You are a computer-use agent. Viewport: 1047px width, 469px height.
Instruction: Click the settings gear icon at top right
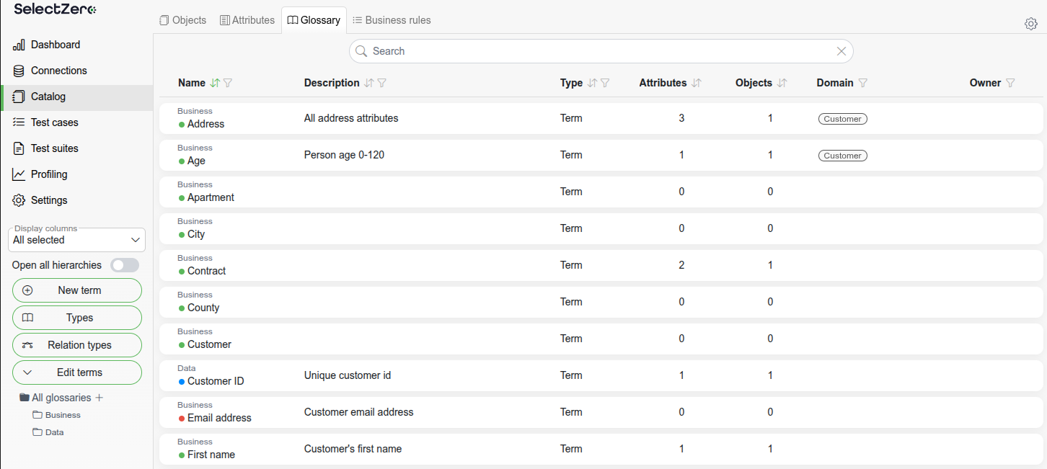(1030, 24)
